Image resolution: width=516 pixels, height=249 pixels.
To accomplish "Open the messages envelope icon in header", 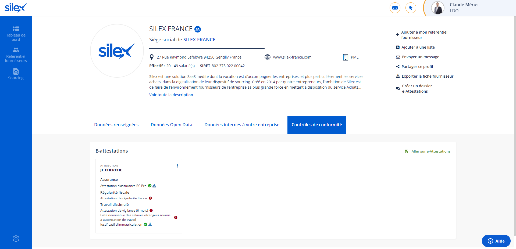I will (x=395, y=8).
